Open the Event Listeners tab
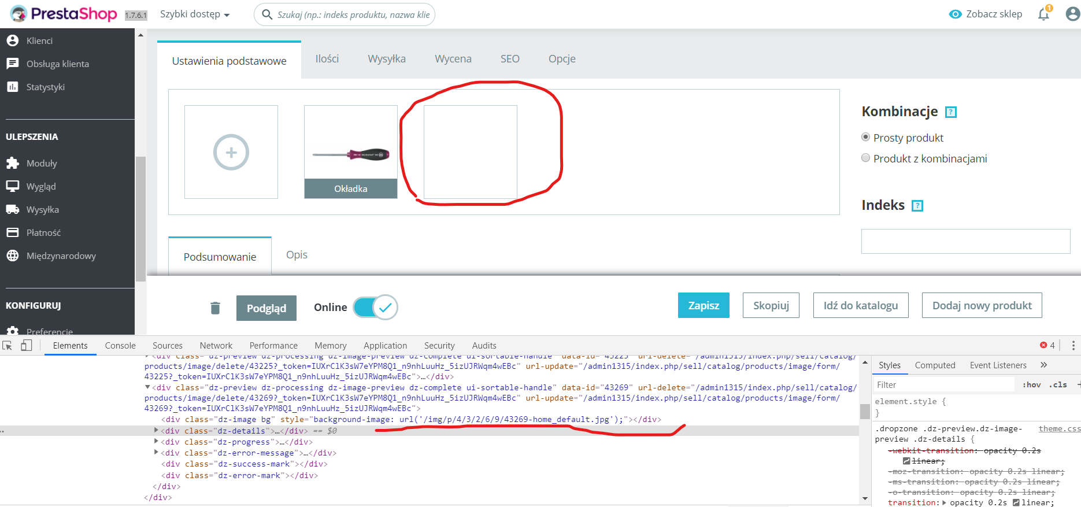1081x507 pixels. click(x=998, y=365)
